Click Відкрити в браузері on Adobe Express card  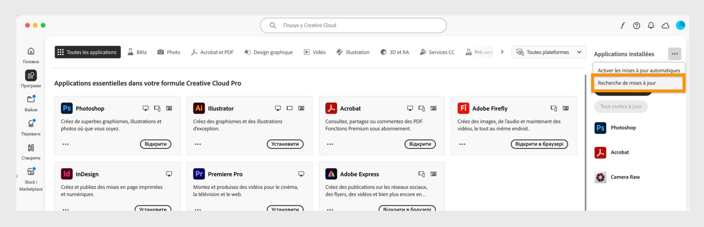pos(407,209)
